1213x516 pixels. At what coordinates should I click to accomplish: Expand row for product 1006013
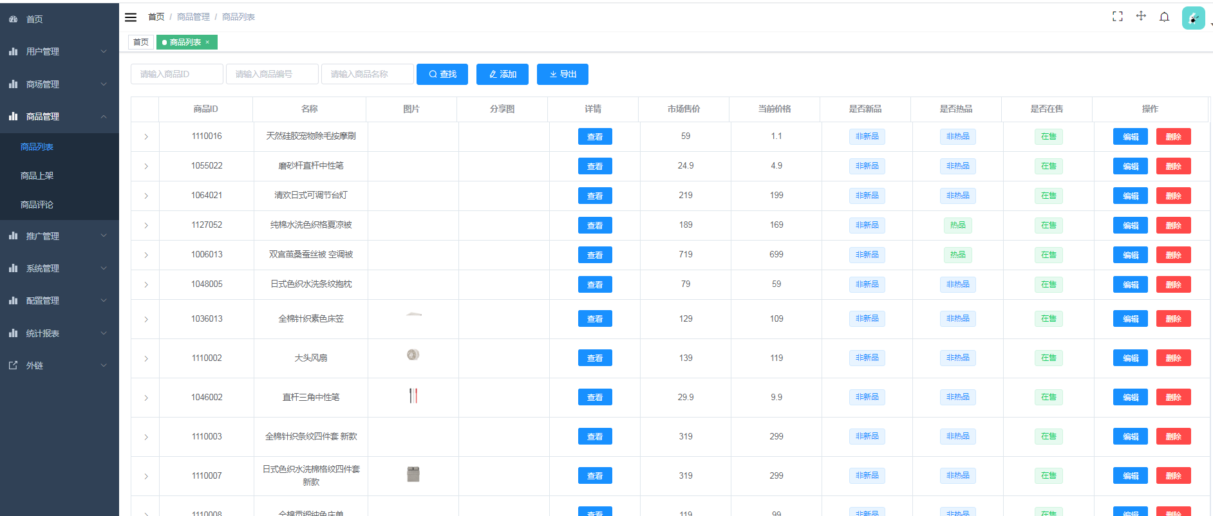point(146,255)
